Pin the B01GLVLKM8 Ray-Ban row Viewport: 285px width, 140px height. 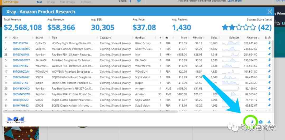pyautogui.click(x=269, y=54)
